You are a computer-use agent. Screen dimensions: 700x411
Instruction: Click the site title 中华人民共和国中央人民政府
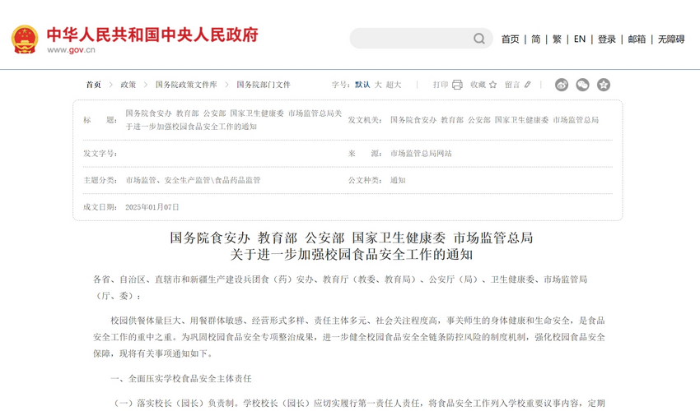tap(152, 35)
